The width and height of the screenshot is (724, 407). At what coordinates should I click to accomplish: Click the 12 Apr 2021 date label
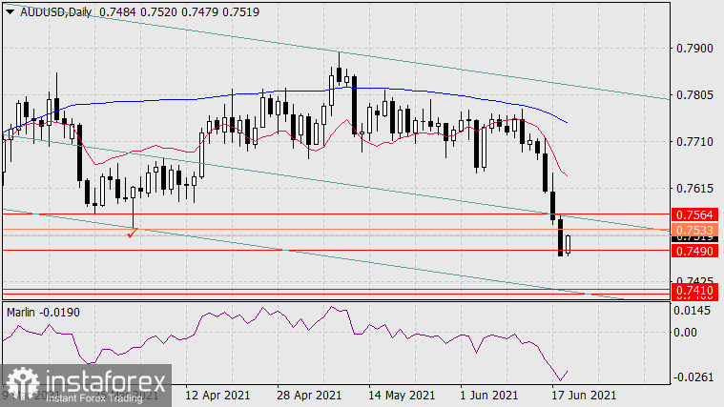pos(217,396)
